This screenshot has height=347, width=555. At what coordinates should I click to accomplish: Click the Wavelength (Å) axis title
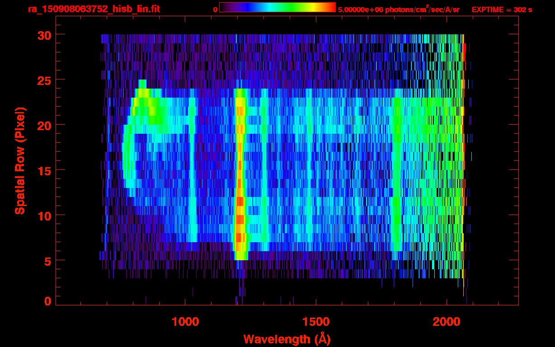[286, 339]
